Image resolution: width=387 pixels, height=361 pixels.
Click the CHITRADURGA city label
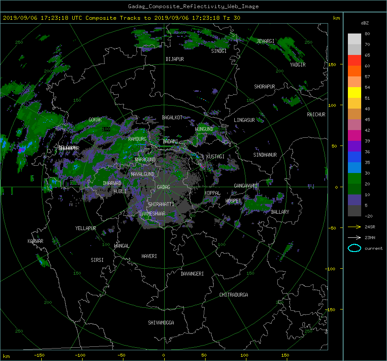click(x=233, y=295)
